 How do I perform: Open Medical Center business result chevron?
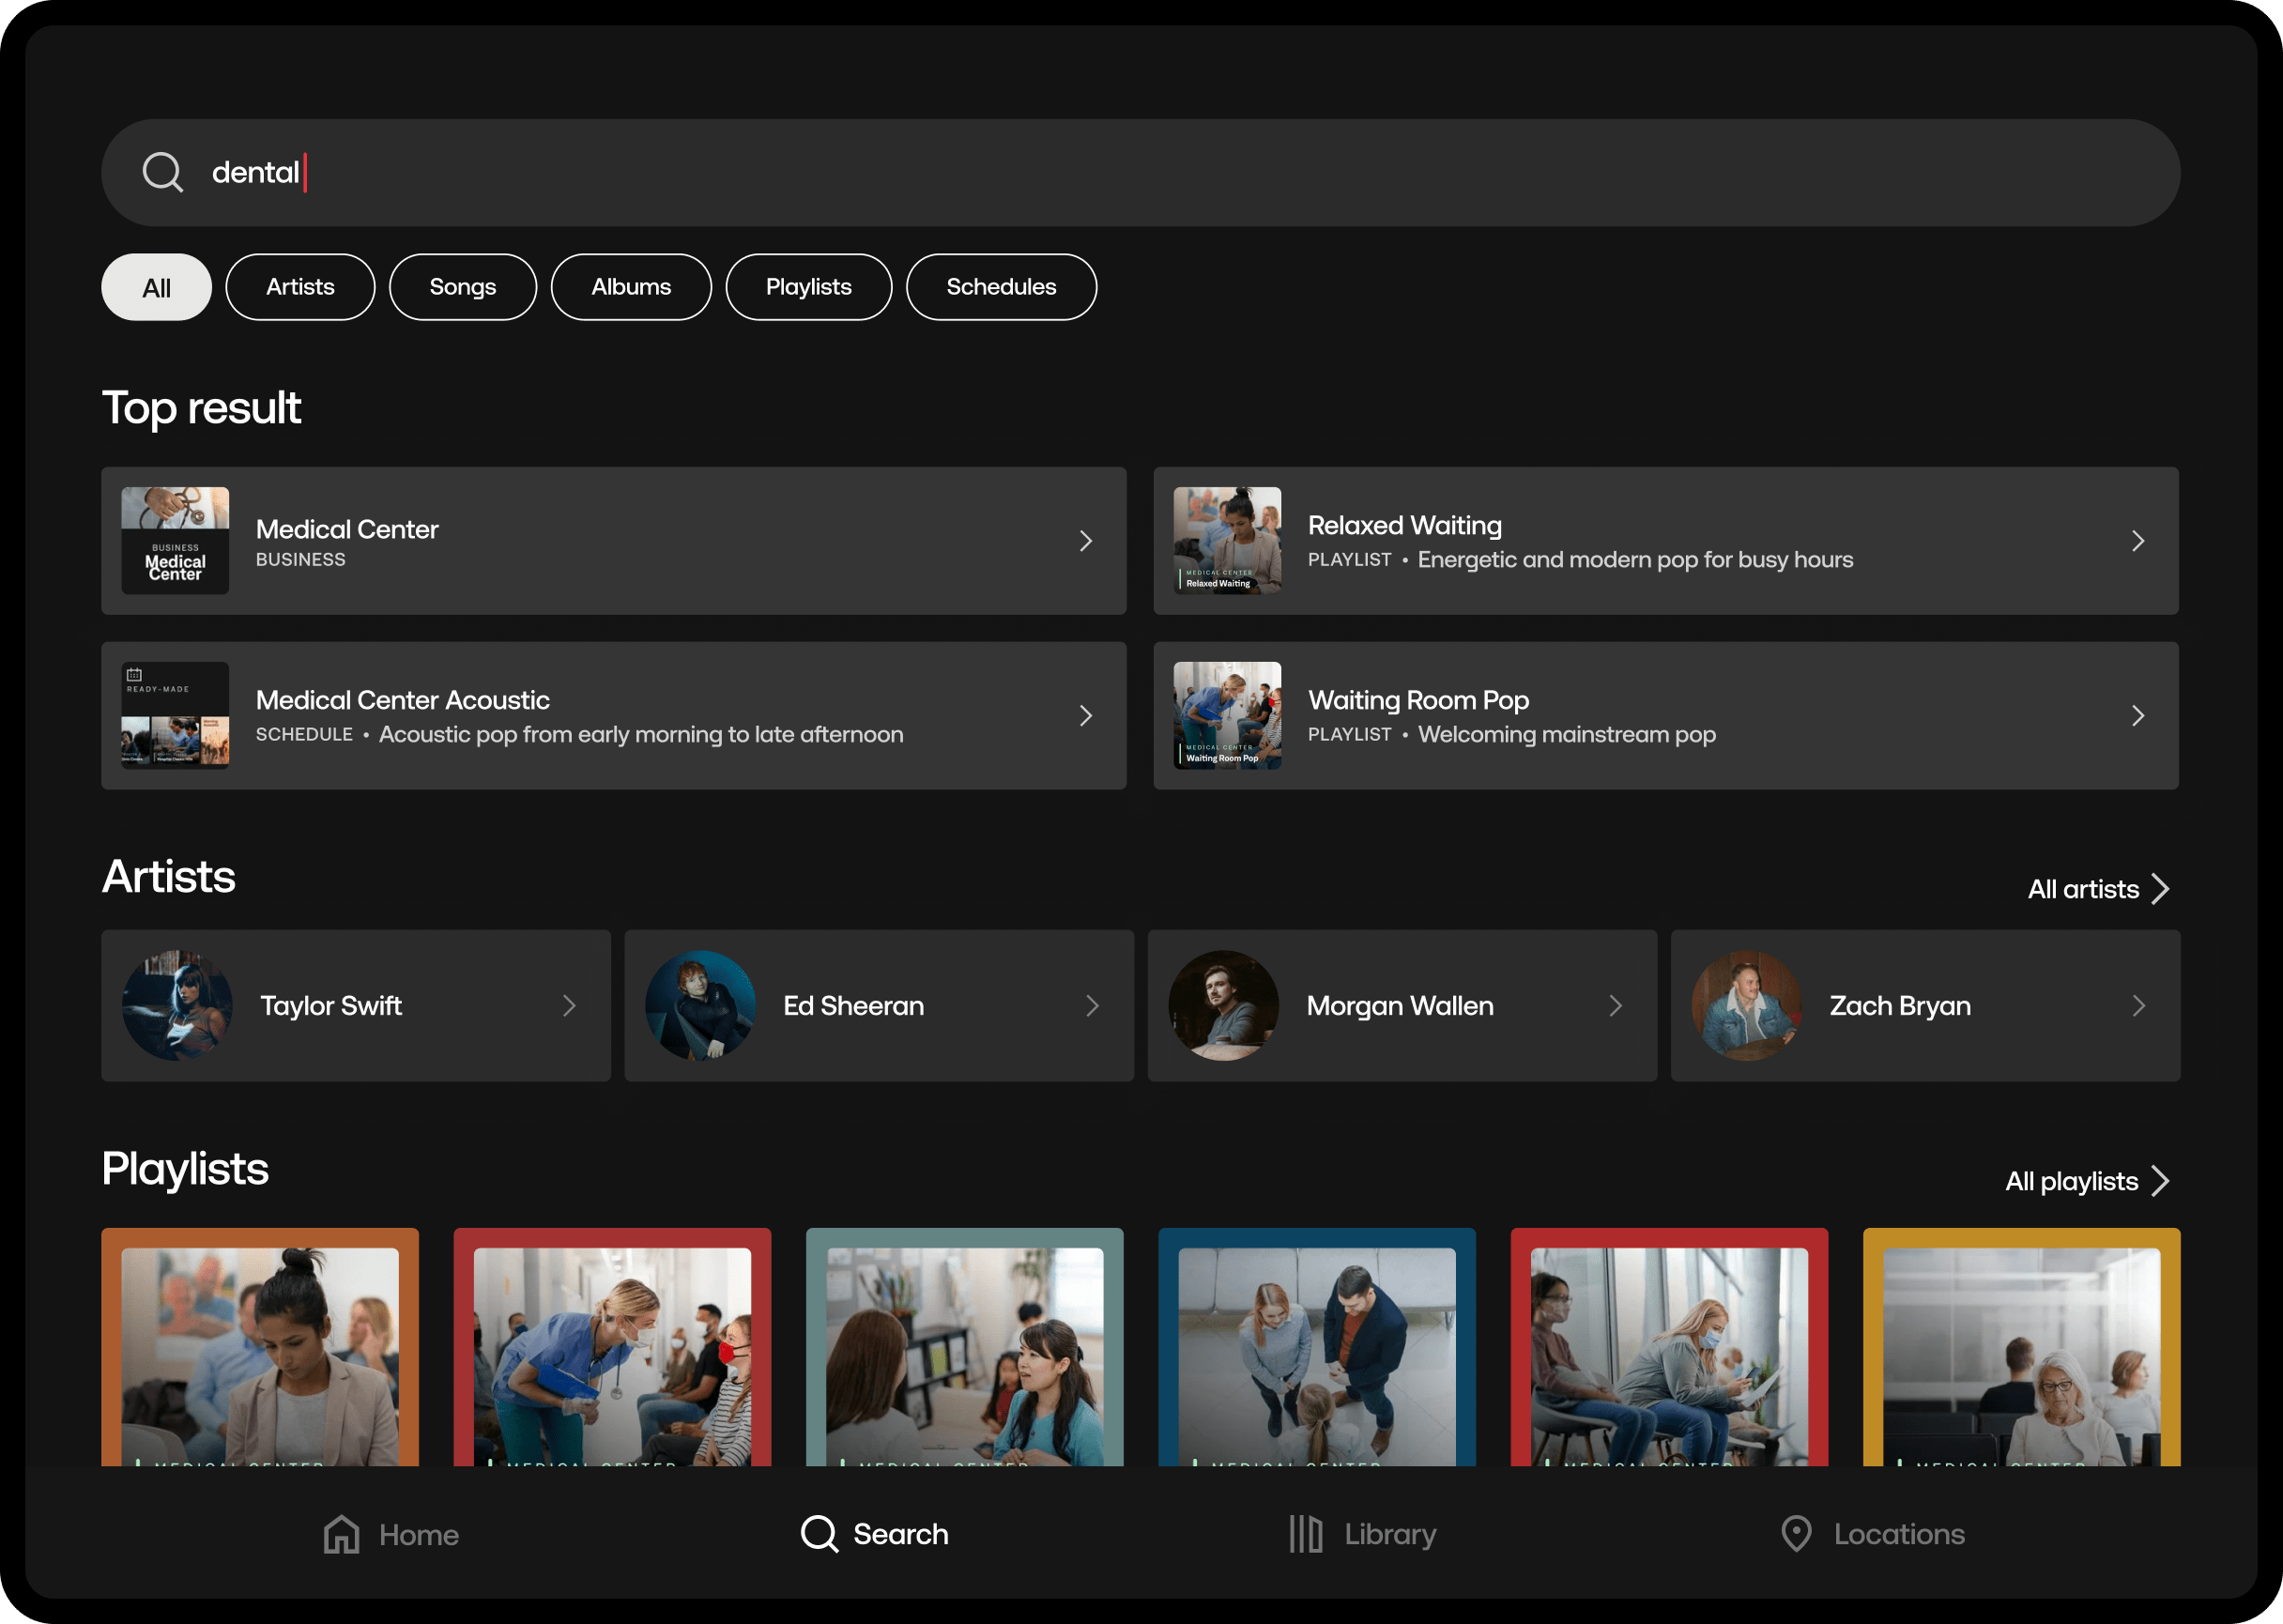1086,541
